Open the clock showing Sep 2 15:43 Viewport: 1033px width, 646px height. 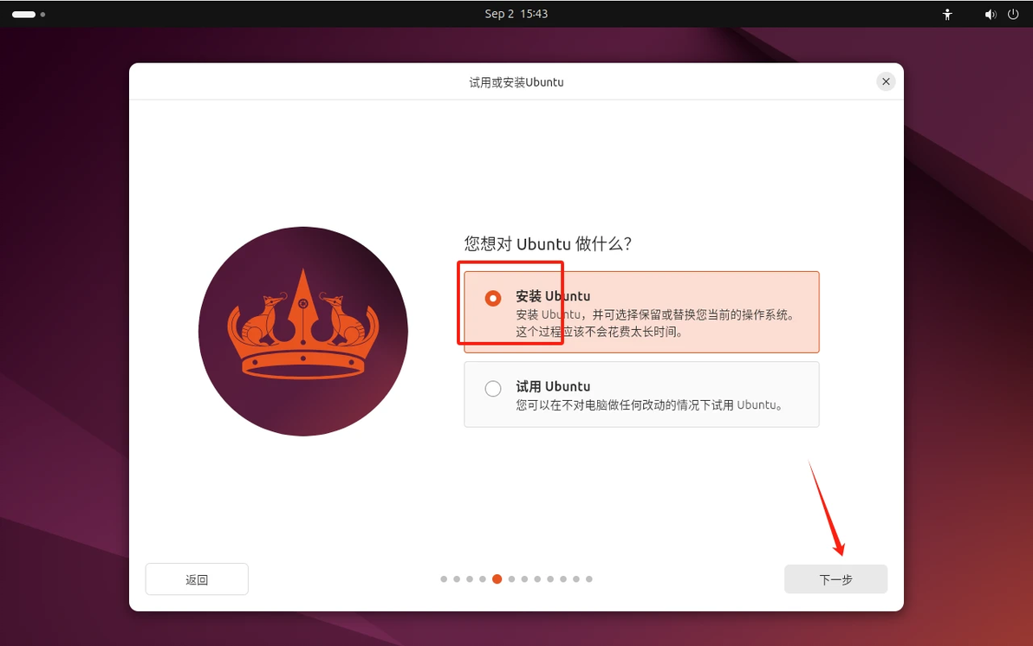pos(516,14)
